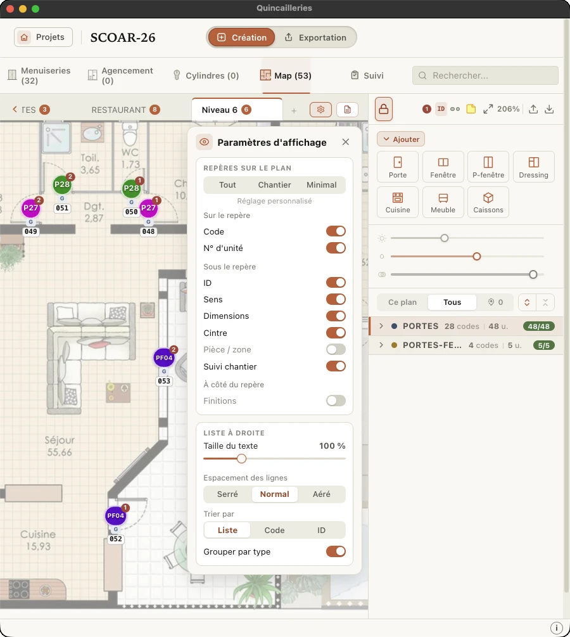The height and width of the screenshot is (637, 570).
Task: Enable the Finitions toggle
Action: click(336, 401)
